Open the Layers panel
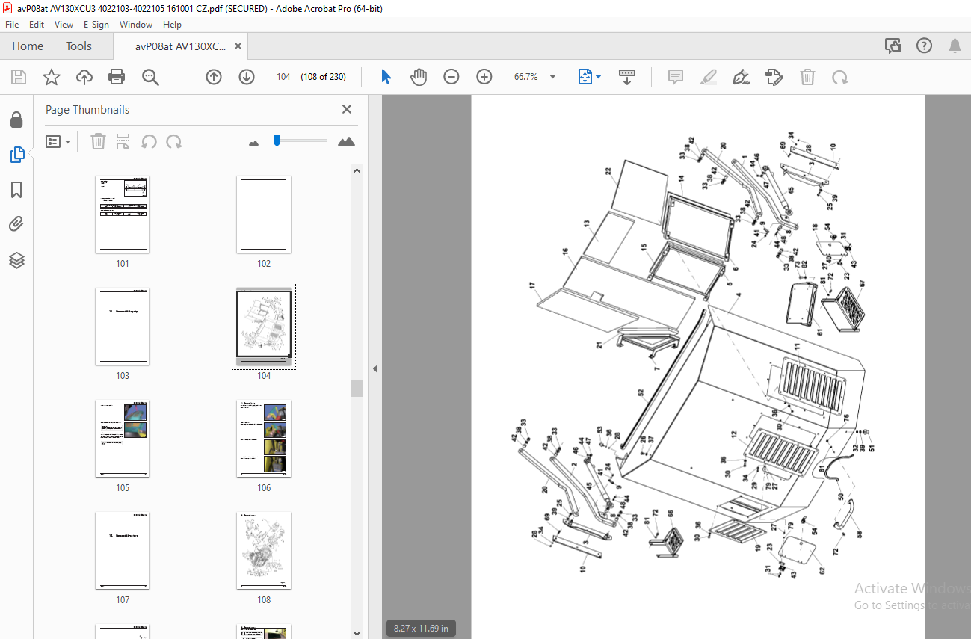The height and width of the screenshot is (639, 971). [16, 259]
